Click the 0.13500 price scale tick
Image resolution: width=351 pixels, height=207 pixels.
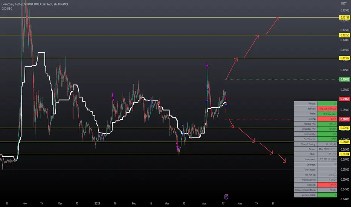pos(345,10)
